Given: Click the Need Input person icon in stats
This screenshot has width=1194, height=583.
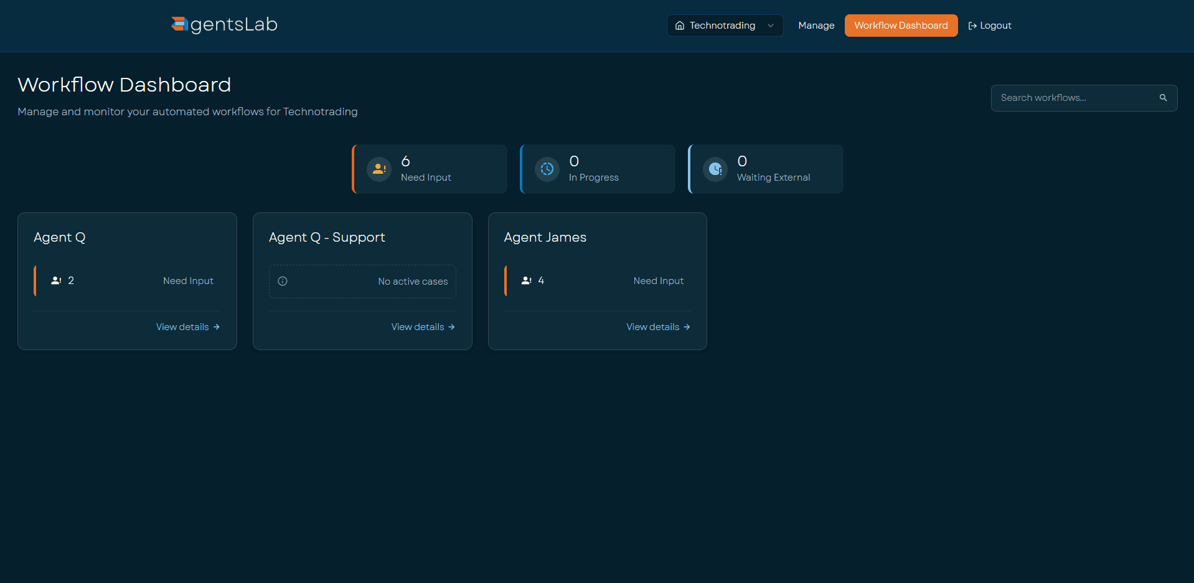Looking at the screenshot, I should click(378, 169).
